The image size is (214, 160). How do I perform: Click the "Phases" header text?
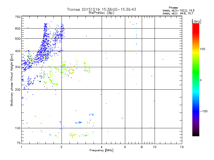[173, 8]
